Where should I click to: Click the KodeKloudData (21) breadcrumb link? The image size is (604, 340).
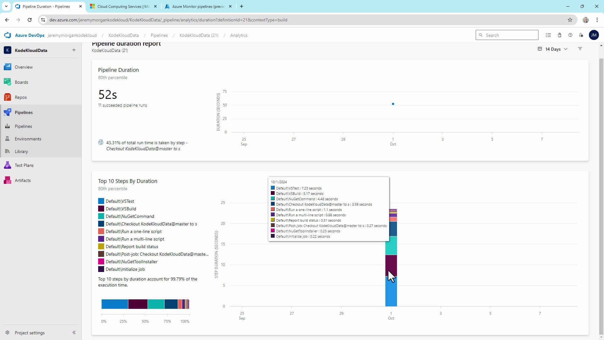(199, 35)
